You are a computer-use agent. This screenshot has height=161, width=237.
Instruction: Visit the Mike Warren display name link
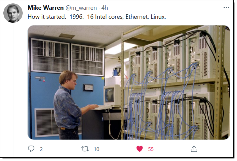[x=45, y=8]
